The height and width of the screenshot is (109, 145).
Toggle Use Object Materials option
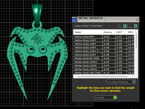121,82
